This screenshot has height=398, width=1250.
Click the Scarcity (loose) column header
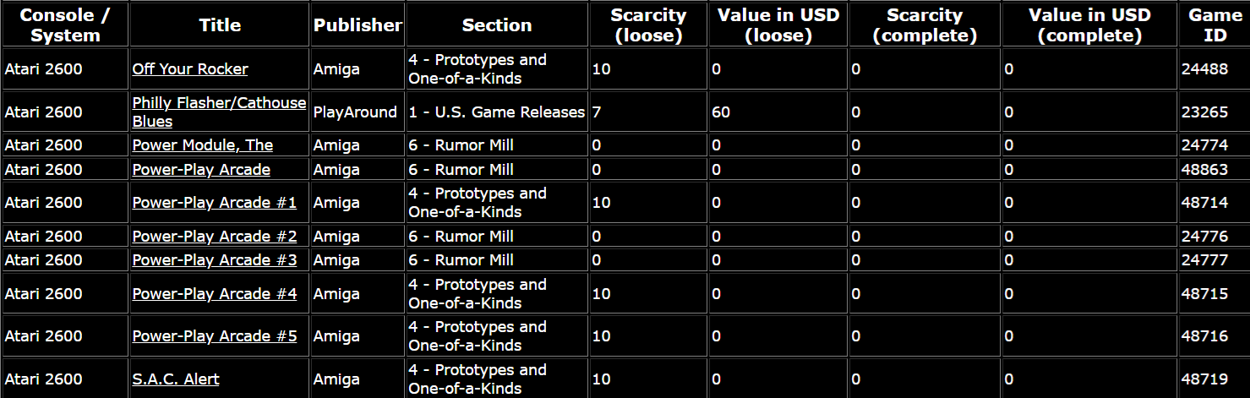[648, 25]
